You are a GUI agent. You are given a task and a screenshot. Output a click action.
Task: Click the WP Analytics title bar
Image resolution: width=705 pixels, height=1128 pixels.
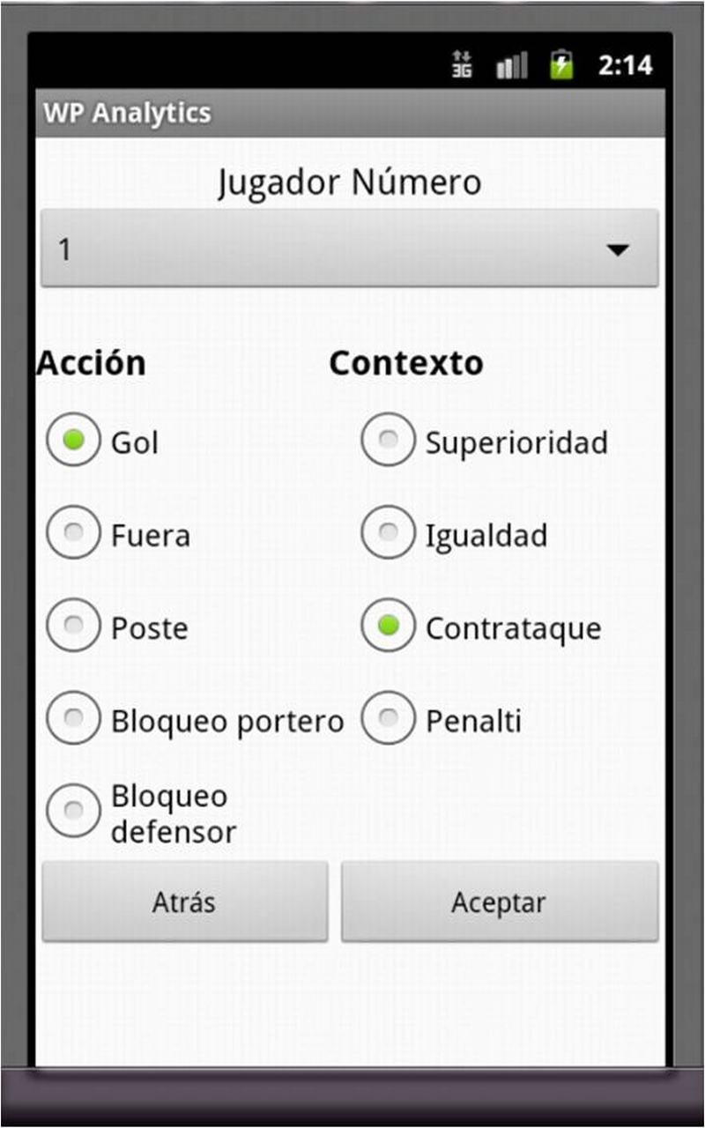click(128, 113)
